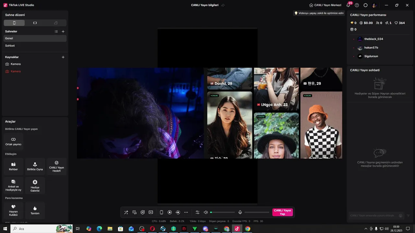Image resolution: width=415 pixels, height=233 pixels.
Task: Select the portrait layout mode
Action: [x=14, y=23]
